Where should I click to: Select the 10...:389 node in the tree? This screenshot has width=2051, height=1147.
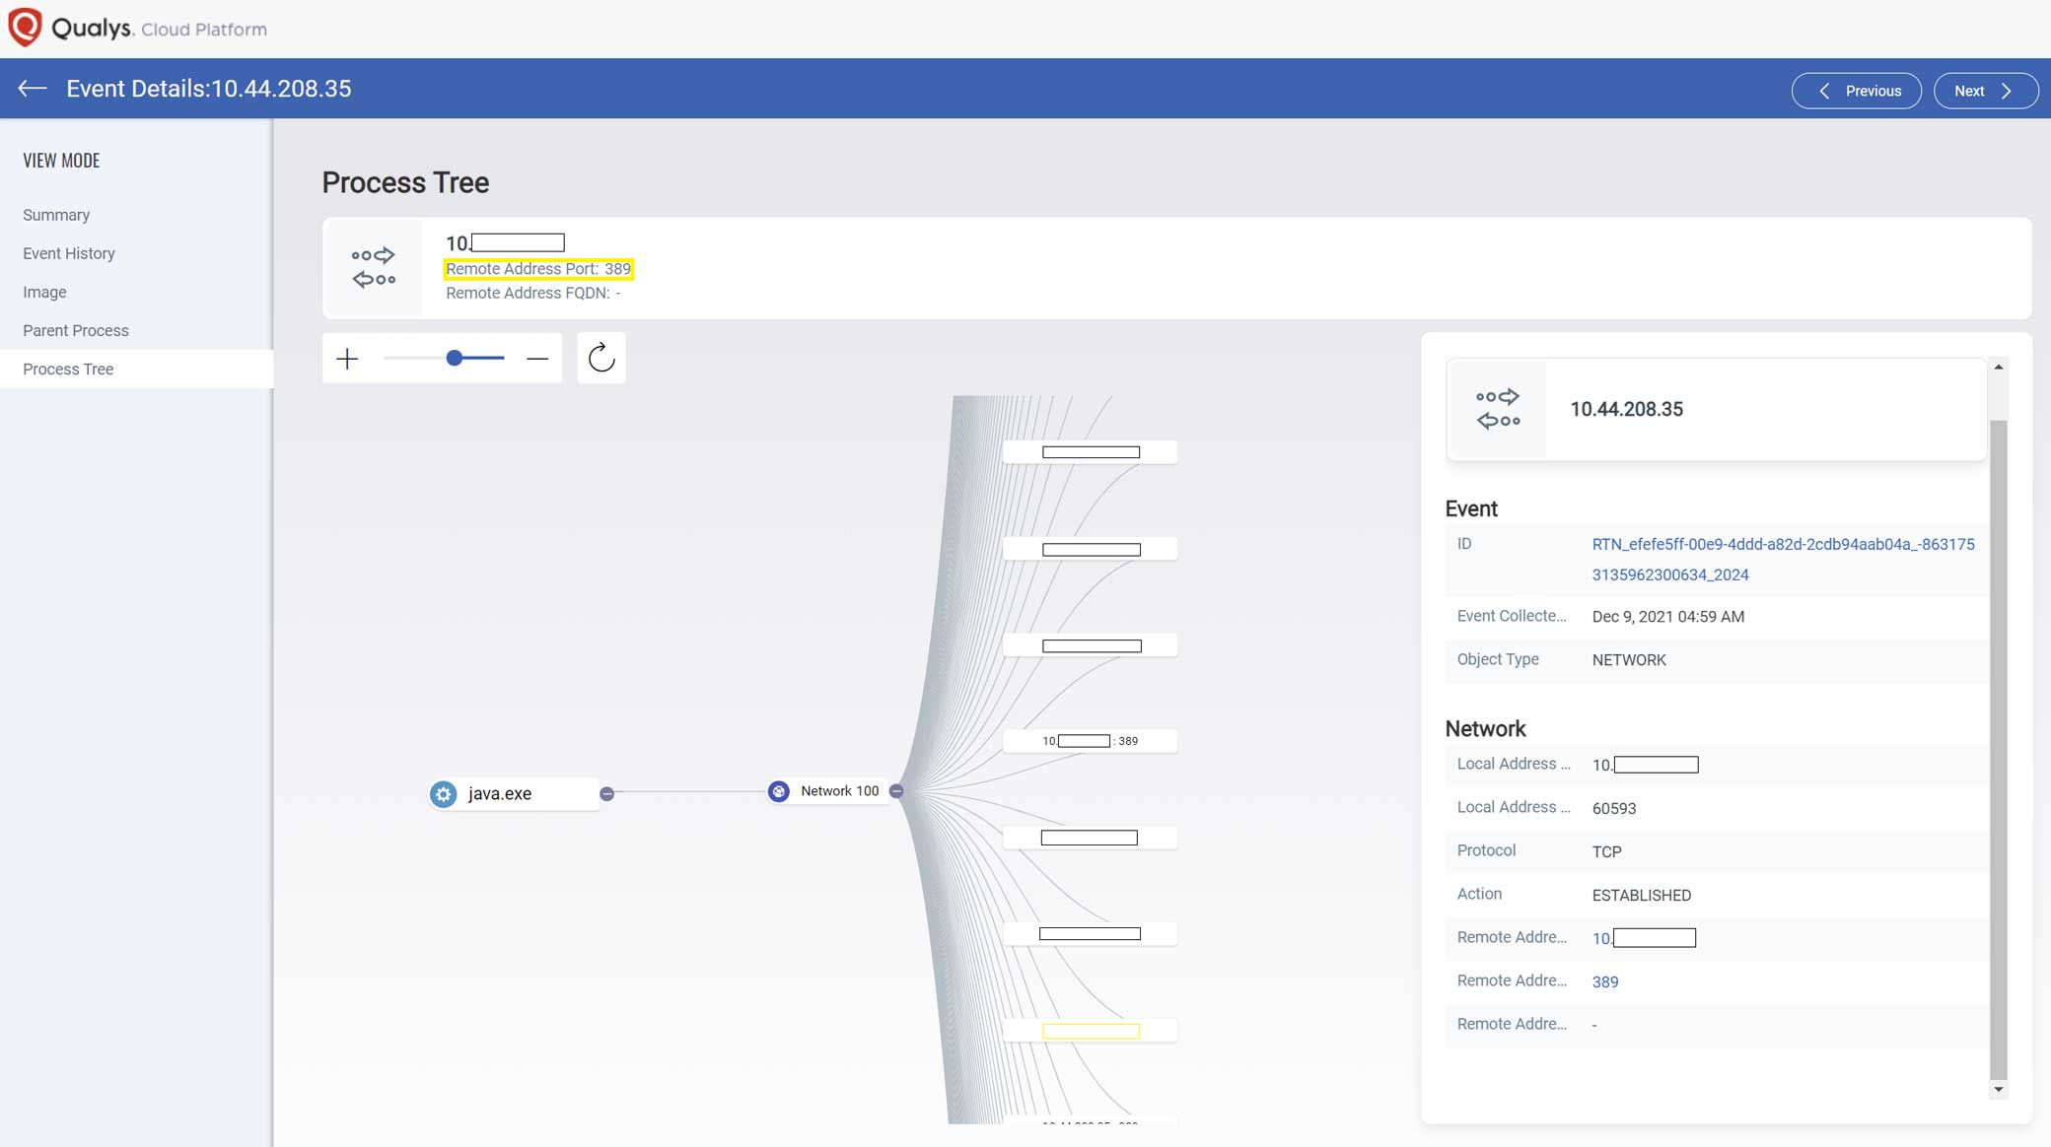1090,739
